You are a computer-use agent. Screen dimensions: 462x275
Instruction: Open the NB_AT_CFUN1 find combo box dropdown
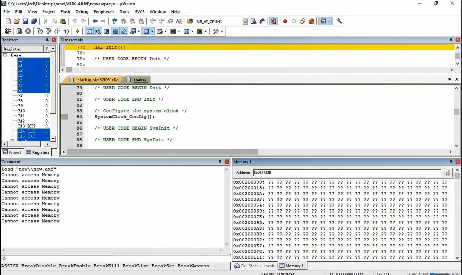click(x=245, y=22)
